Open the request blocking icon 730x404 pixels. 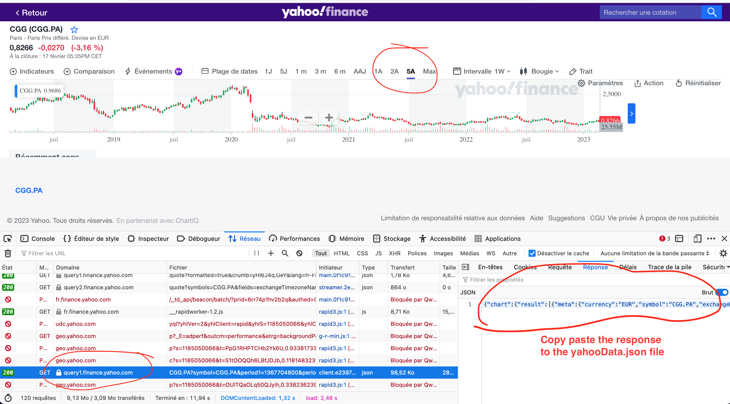(299, 253)
